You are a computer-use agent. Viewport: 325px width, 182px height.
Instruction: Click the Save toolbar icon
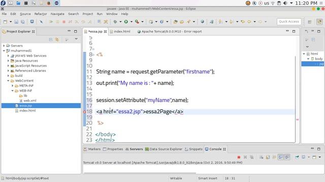pyautogui.click(x=16, y=22)
